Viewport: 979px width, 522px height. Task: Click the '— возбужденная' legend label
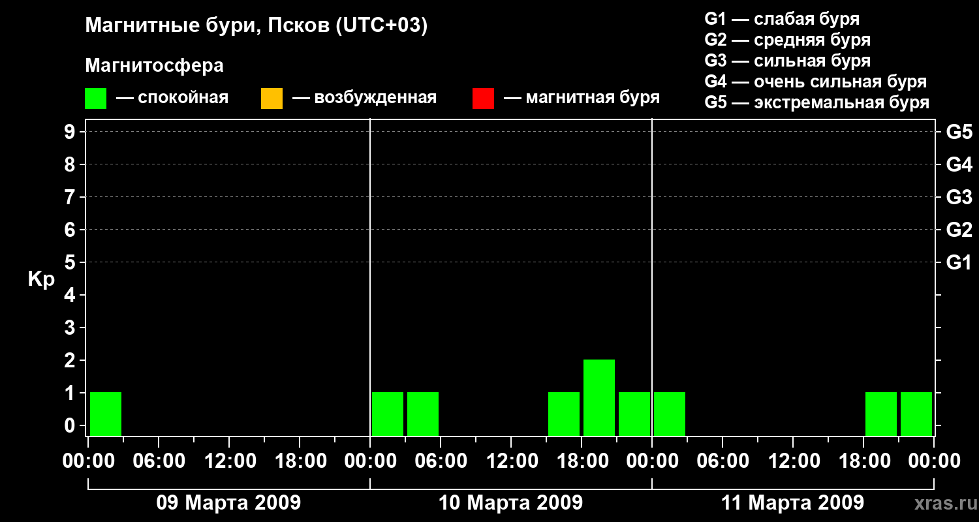[364, 98]
